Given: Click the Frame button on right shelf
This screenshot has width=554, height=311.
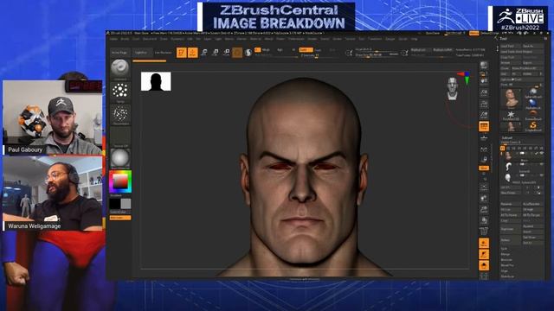Looking at the screenshot, I should [x=484, y=187].
